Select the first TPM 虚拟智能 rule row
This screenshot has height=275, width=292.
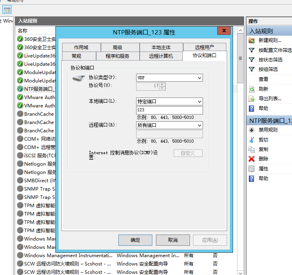click(x=37, y=205)
